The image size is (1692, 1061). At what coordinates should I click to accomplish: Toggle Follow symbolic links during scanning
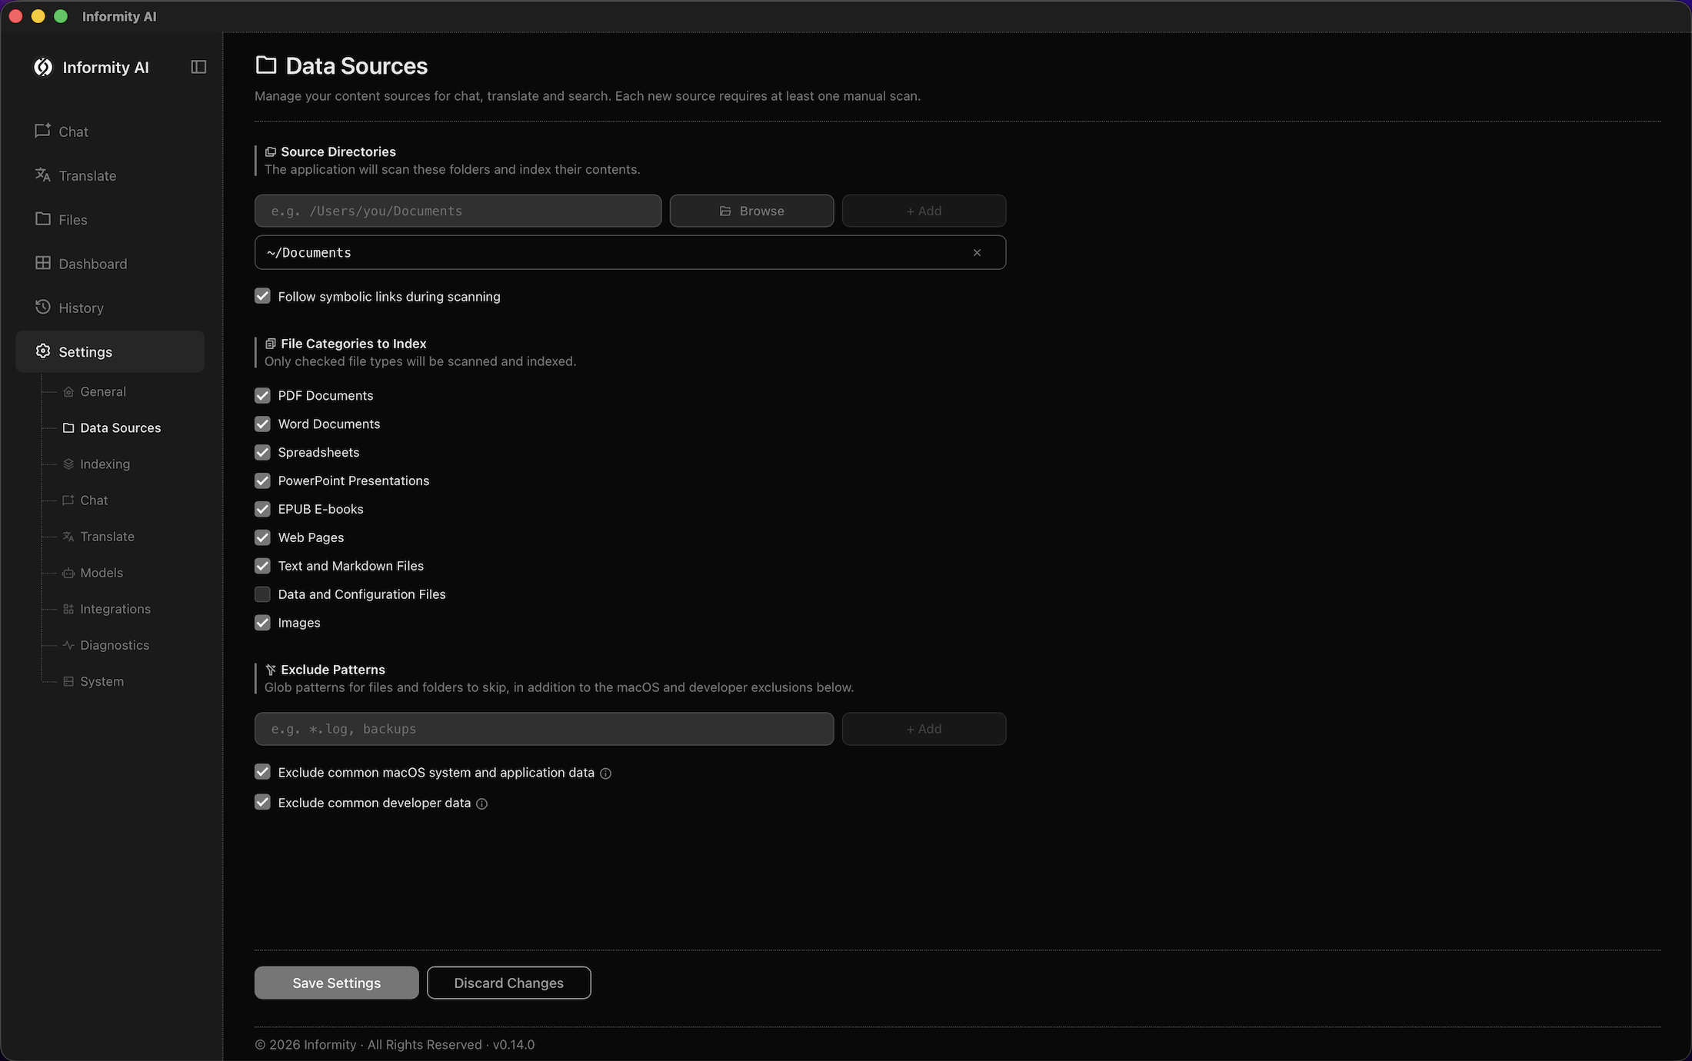[262, 296]
